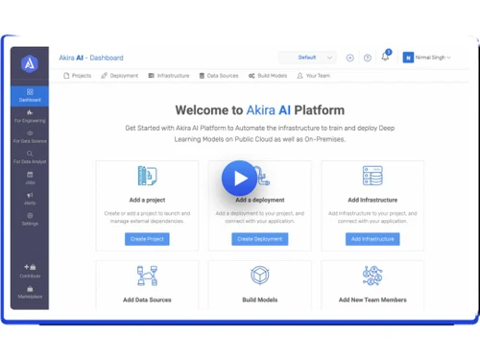This screenshot has height=360, width=480.
Task: Click the Add New Team Members icon
Action: (x=372, y=276)
